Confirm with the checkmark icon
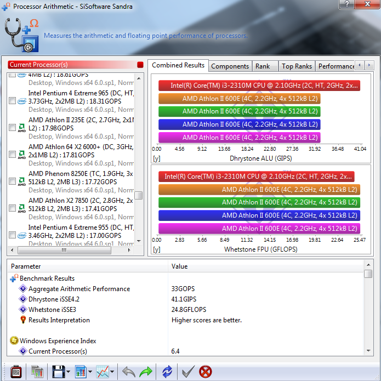This screenshot has width=381, height=381. [x=188, y=372]
